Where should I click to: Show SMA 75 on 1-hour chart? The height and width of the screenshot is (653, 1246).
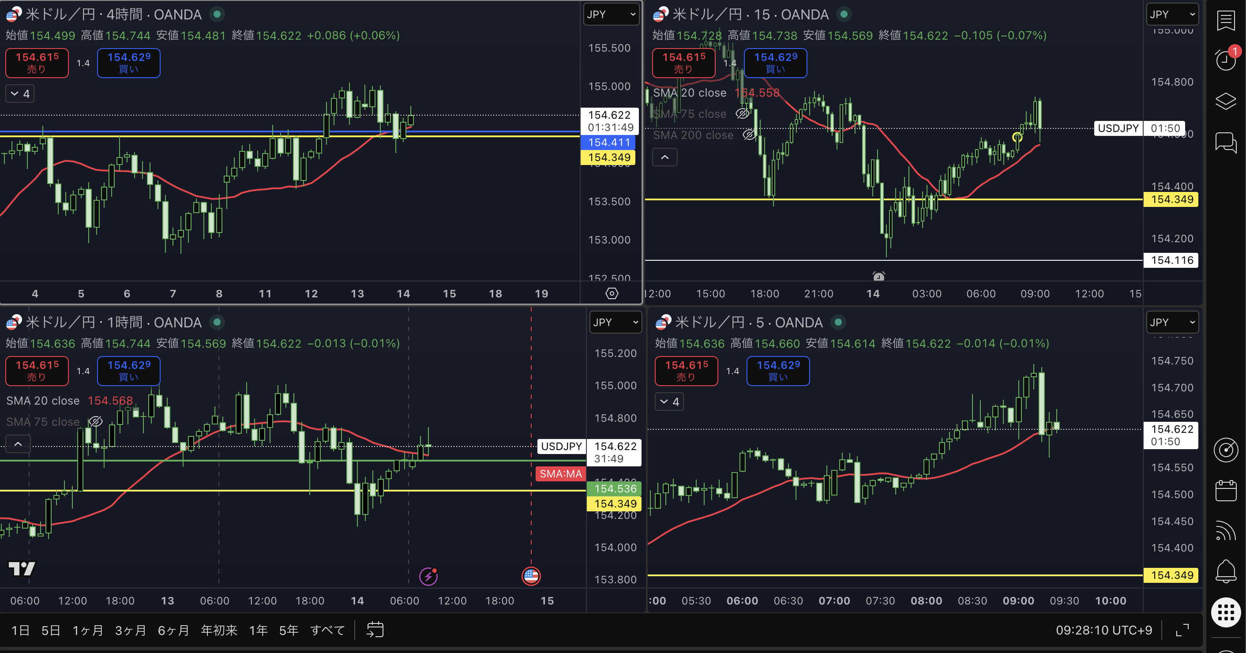click(95, 421)
